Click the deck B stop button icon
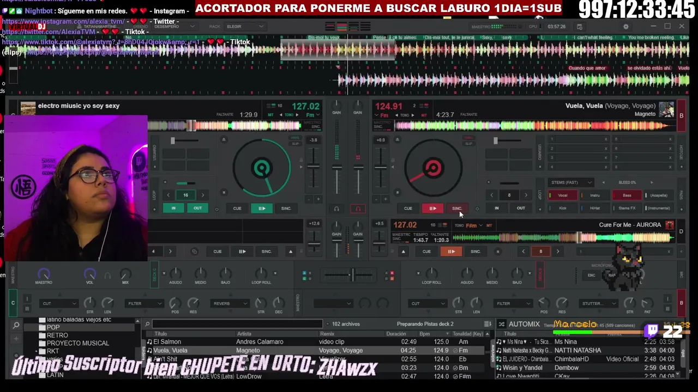 397,192
